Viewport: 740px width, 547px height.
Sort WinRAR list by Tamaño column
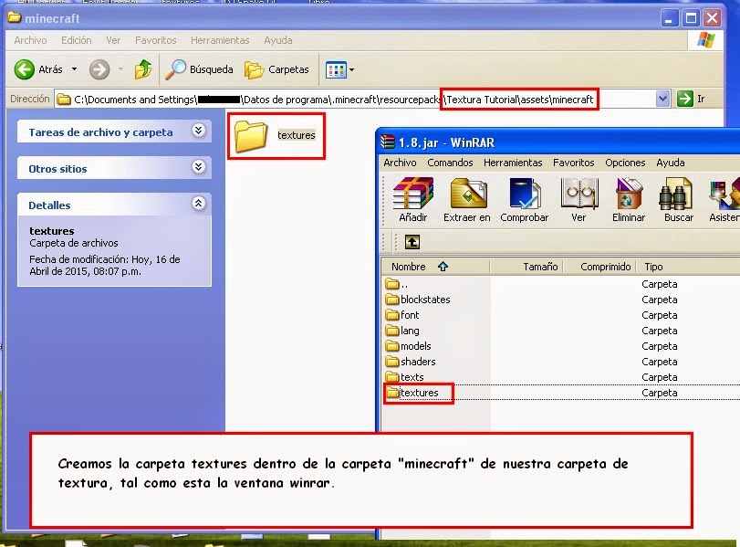click(x=527, y=267)
